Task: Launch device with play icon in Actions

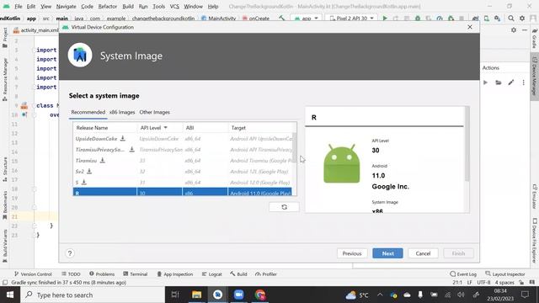Action: pos(485,82)
